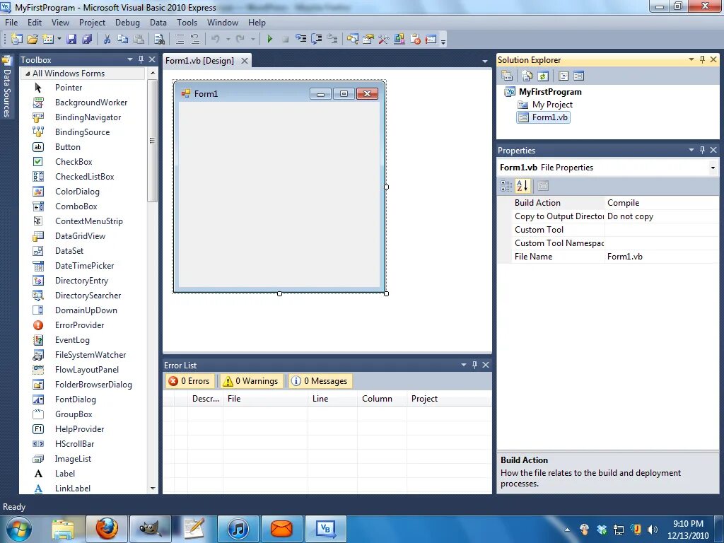The image size is (724, 543).
Task: Click the Paste clipboard icon
Action: (138, 40)
